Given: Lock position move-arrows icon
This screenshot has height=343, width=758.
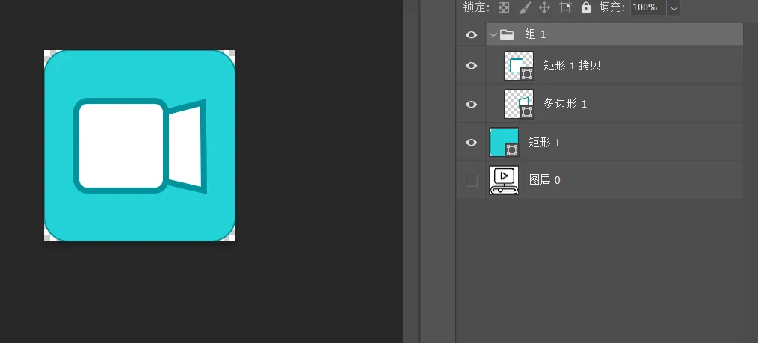Looking at the screenshot, I should [545, 7].
